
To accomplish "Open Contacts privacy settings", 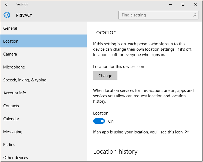I will [x=43, y=106].
